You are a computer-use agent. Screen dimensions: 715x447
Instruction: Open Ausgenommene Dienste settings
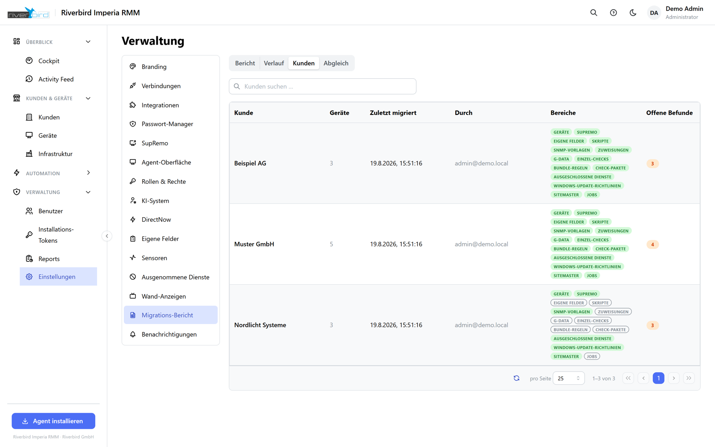171,277
